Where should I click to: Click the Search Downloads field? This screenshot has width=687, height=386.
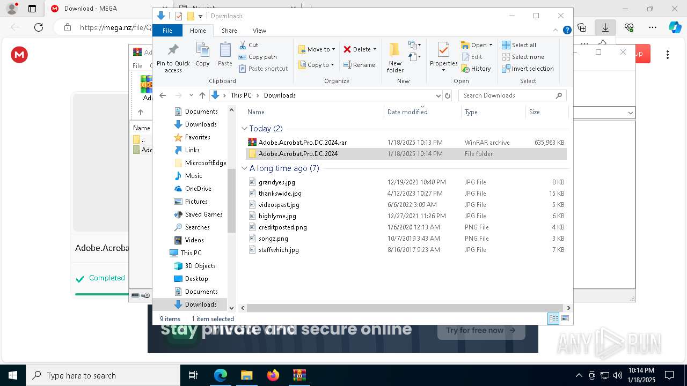(507, 95)
